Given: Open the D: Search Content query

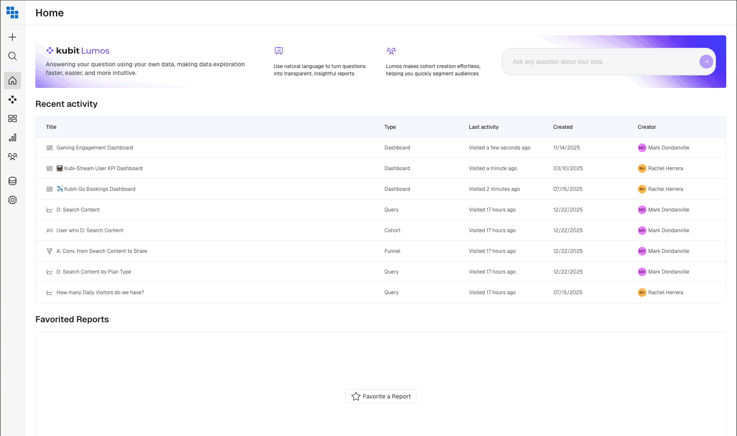Looking at the screenshot, I should point(78,210).
